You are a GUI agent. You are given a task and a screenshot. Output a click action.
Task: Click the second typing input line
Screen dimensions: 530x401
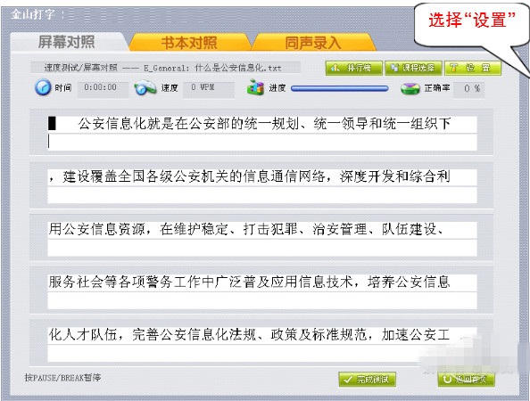point(262,195)
